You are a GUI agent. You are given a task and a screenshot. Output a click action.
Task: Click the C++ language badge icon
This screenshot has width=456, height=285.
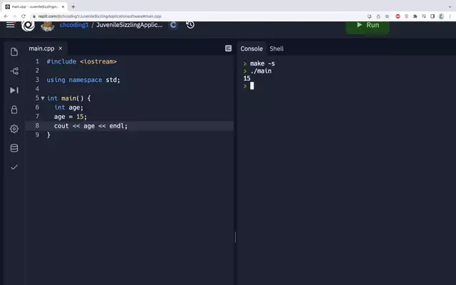[173, 25]
